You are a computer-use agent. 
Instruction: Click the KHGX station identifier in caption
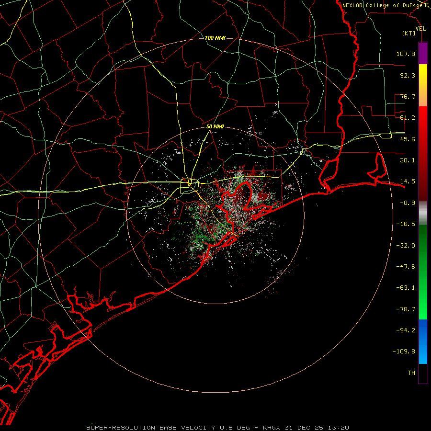[272, 428]
